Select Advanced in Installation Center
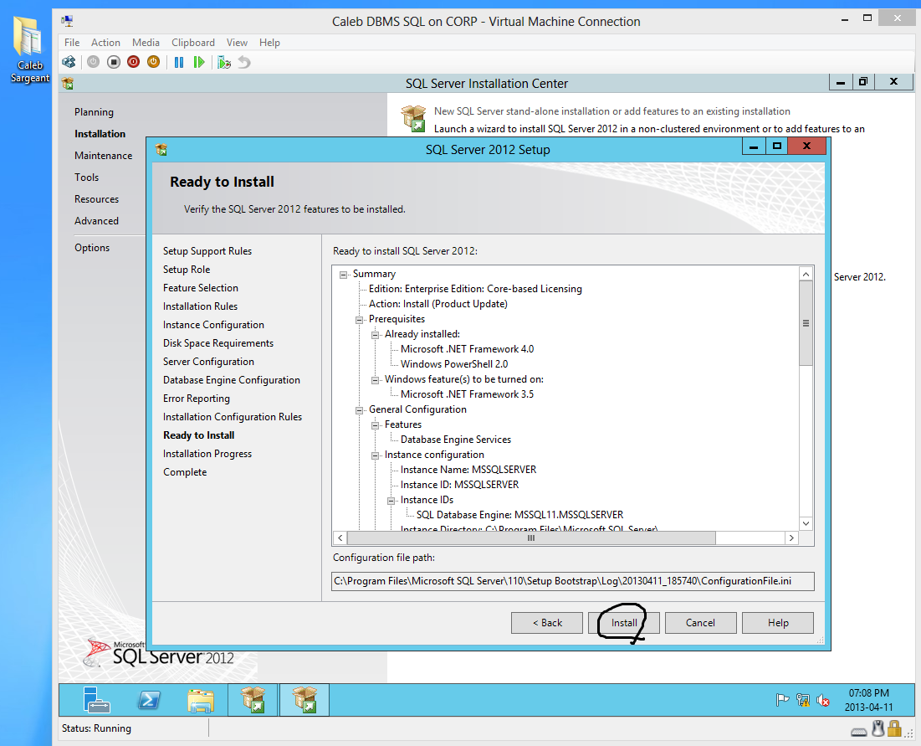Screen dimensions: 921x746 point(96,220)
